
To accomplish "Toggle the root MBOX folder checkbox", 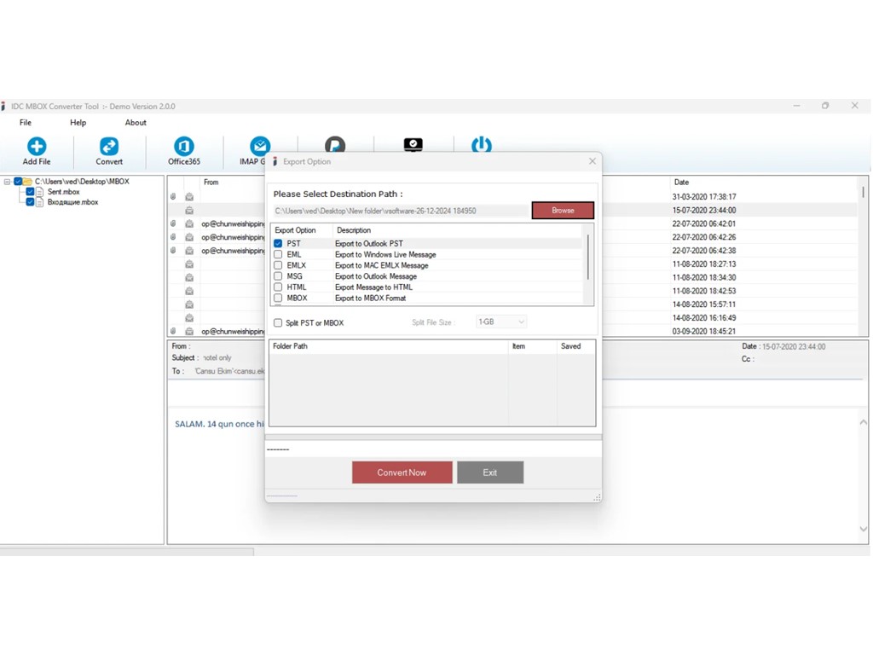I will [18, 182].
